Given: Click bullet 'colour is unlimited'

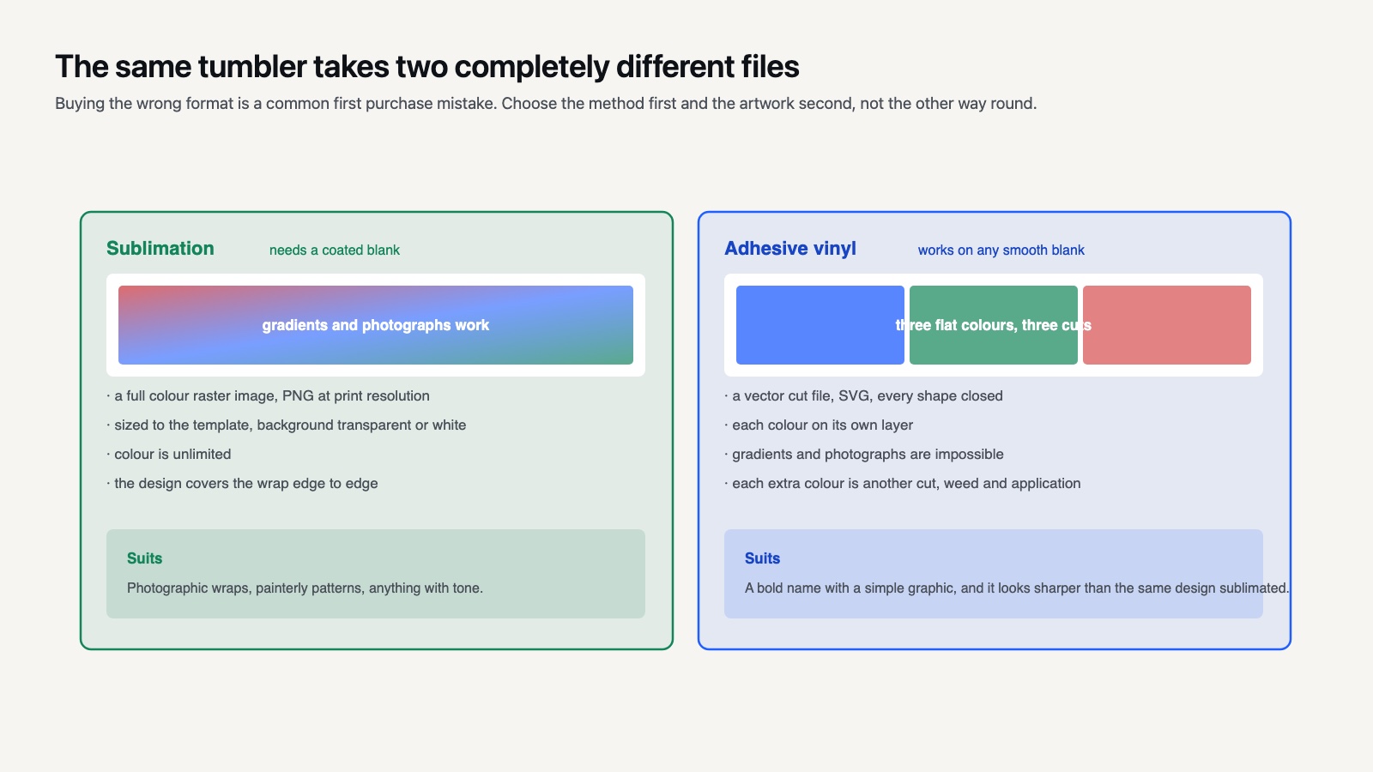Looking at the screenshot, I should [169, 455].
